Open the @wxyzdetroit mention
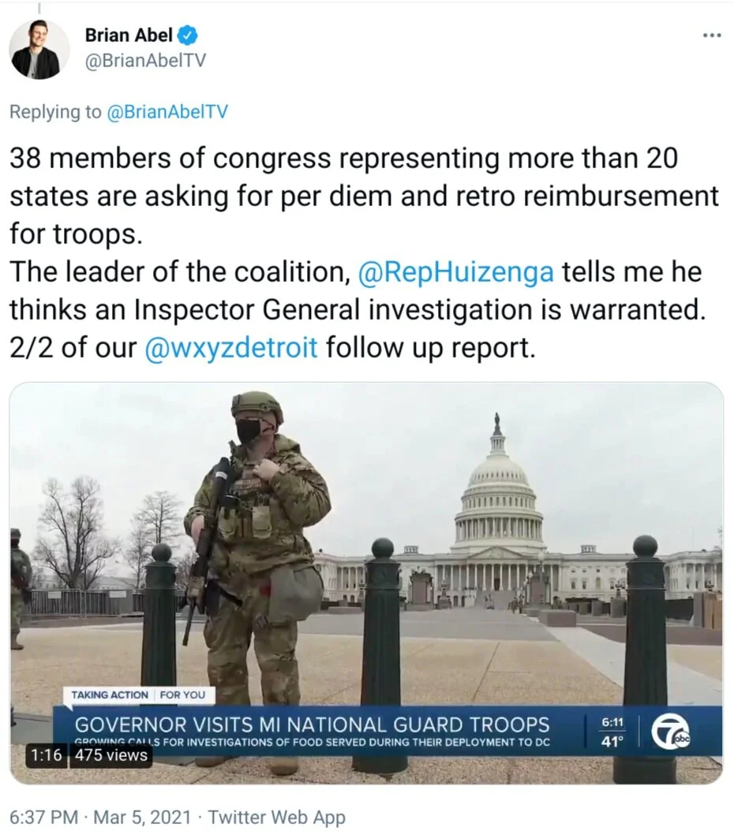This screenshot has height=839, width=734. coord(232,348)
